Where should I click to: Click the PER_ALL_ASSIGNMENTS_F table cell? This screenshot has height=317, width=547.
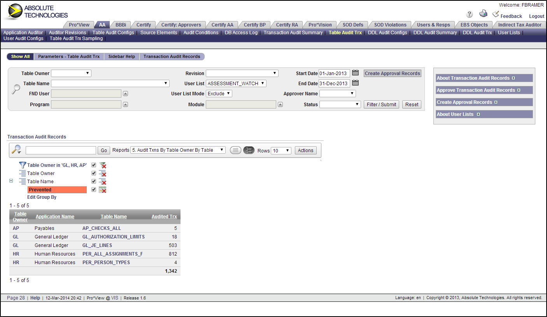113,254
